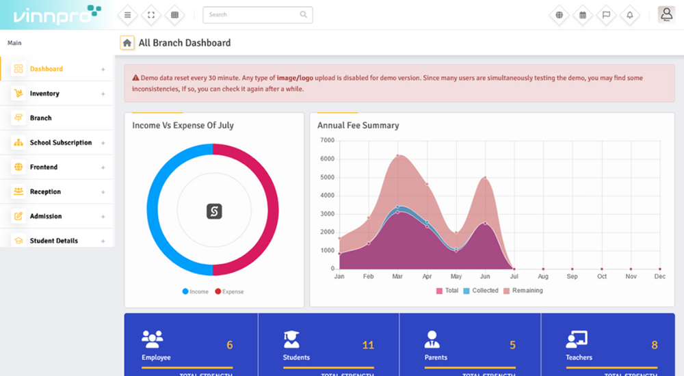Click the hamburger menu toggle icon
Viewport: 684px width, 376px height.
click(x=127, y=15)
